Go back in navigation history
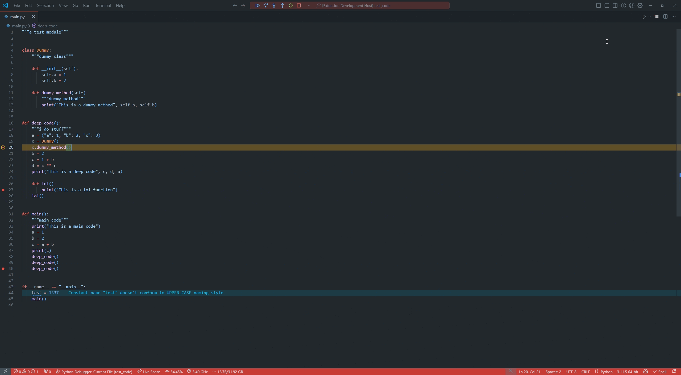 point(235,5)
